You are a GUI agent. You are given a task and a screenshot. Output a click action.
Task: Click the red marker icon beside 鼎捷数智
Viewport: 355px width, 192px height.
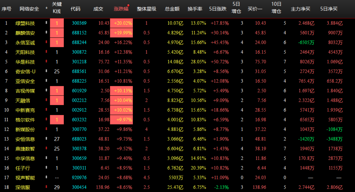point(46,148)
